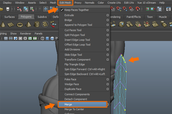Image resolution: width=172 pixels, height=114 pixels.
Task: Toggle the gate mask gray circle icon
Action: point(20,38)
